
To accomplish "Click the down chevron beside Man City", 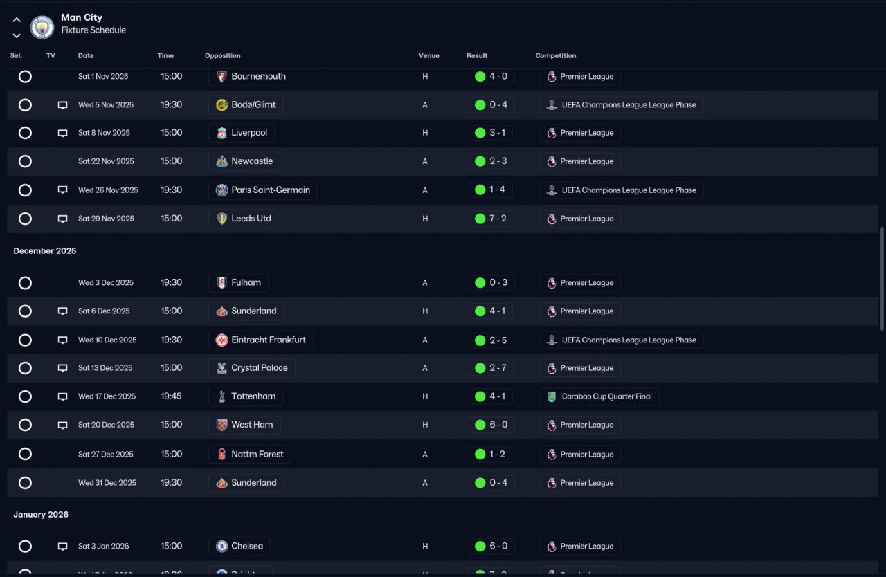I will pos(17,35).
